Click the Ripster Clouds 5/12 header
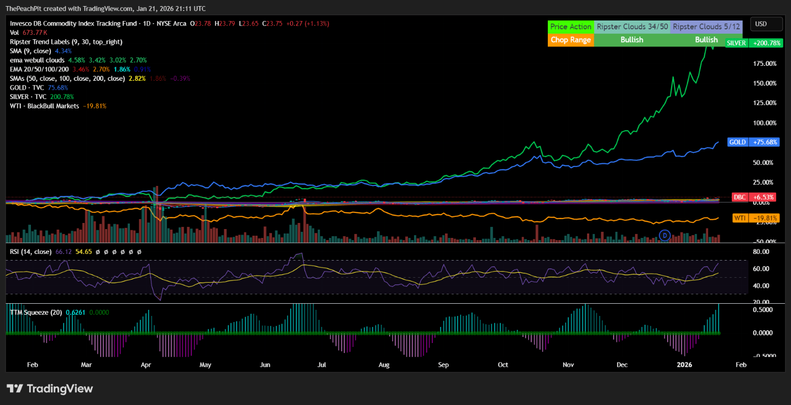 [706, 27]
